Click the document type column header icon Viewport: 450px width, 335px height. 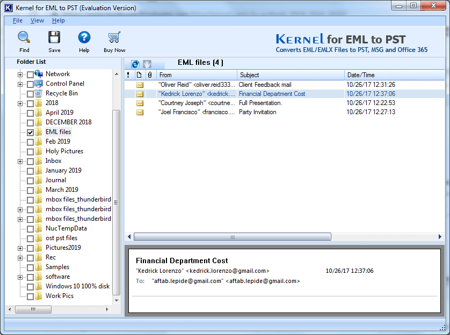(139, 75)
